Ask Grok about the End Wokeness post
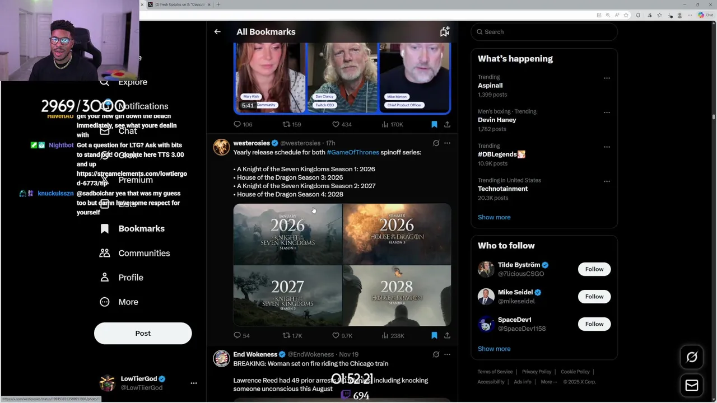Screen dimensions: 717x403 (436, 354)
